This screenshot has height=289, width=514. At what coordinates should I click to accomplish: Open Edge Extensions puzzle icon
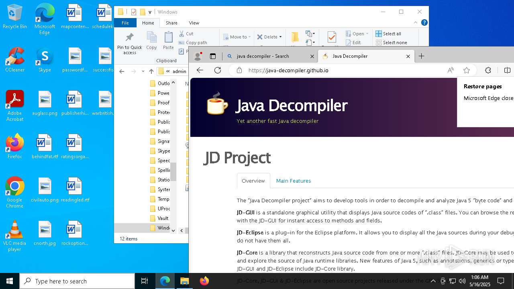coord(488,70)
